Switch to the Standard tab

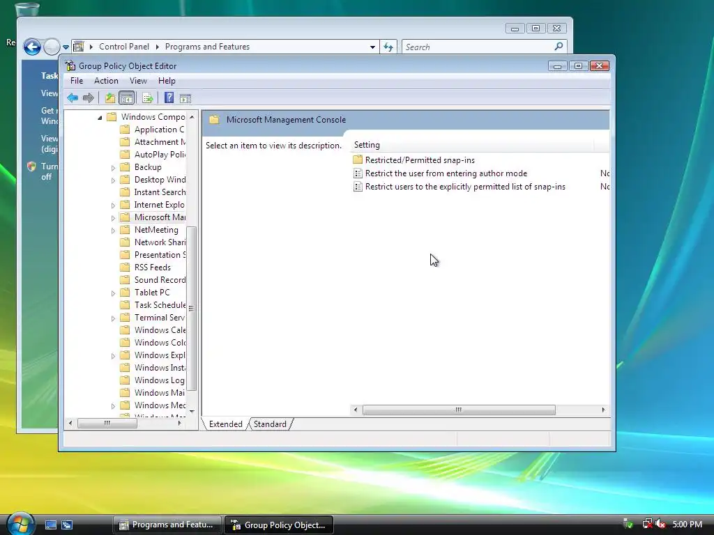coord(270,424)
